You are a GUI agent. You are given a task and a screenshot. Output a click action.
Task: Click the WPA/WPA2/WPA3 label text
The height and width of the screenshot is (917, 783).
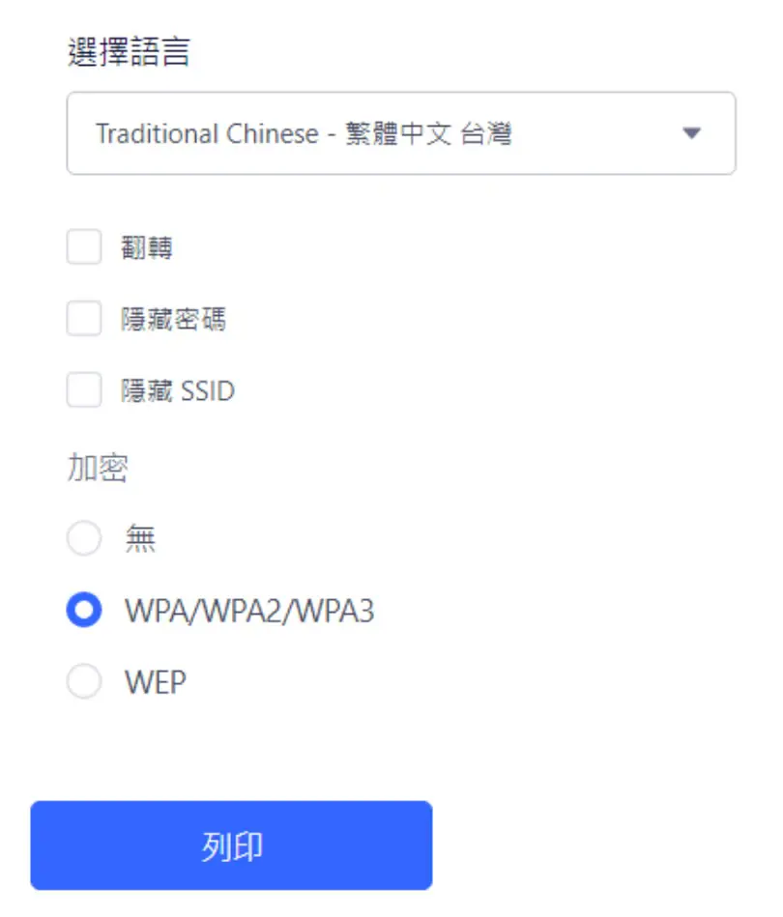pyautogui.click(x=249, y=611)
